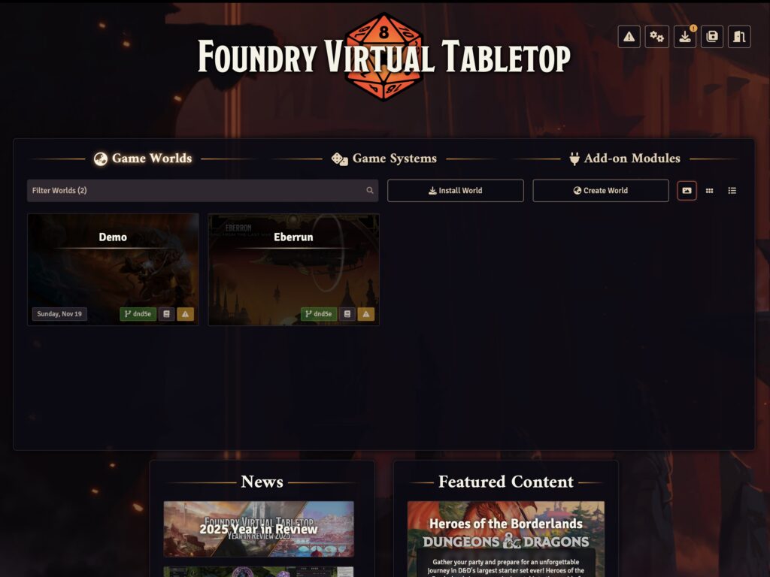Click the warning triangle on Eberrun world
The height and width of the screenshot is (577, 770).
(366, 314)
